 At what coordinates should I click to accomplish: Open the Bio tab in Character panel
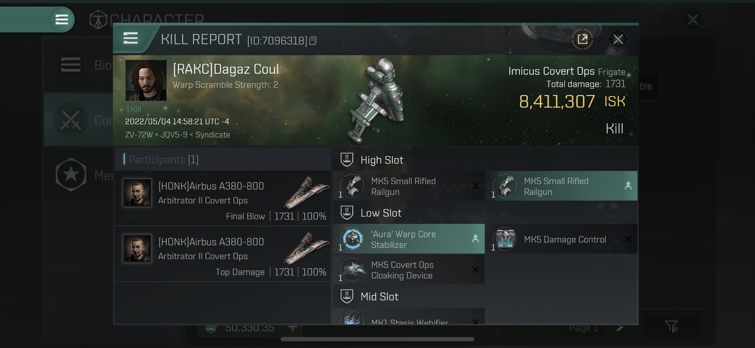click(x=79, y=65)
